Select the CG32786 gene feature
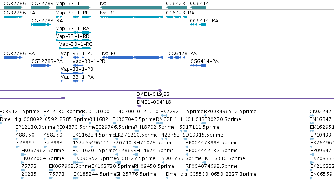Screen dimensions: 334x180 coord(13,7)
